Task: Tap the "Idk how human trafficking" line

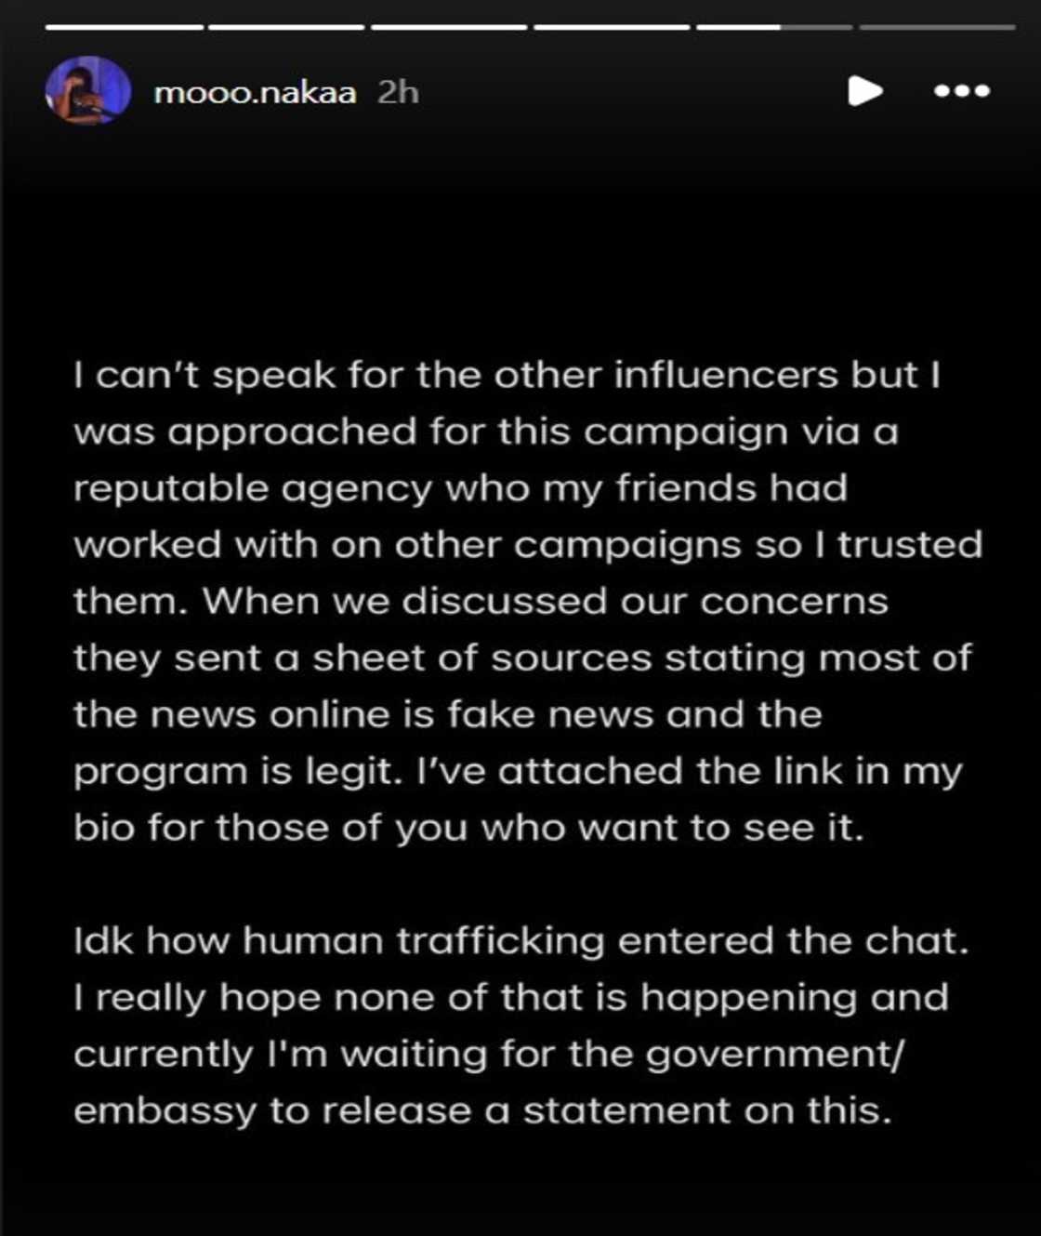Action: click(x=520, y=940)
